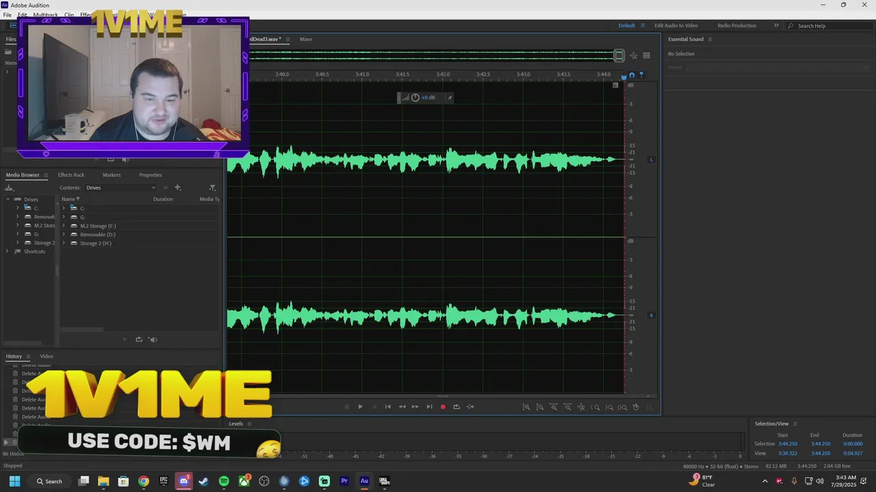Open the Media Browser tab
Viewport: 876px width, 492px height.
(23, 175)
